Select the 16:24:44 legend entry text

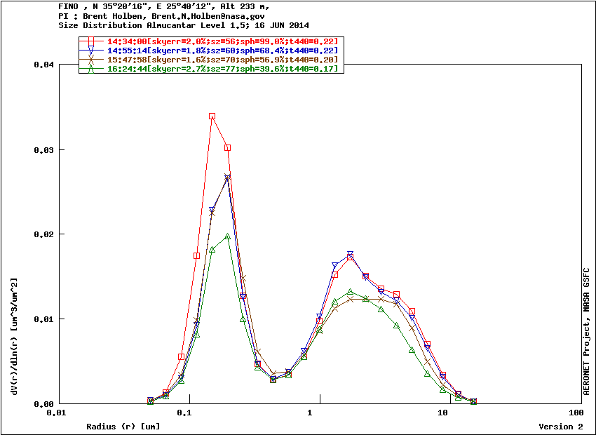[222, 69]
